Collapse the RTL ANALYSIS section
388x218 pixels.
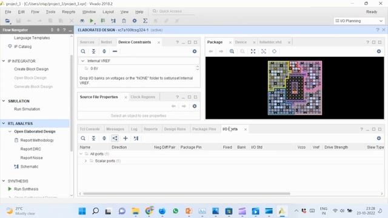[x=4, y=123]
